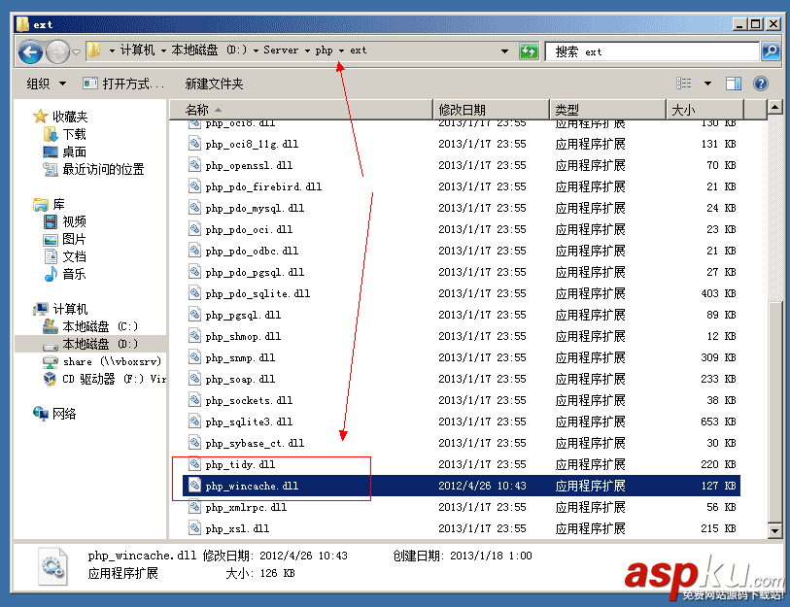Click the php breadcrumb in address bar
The width and height of the screenshot is (790, 607).
click(x=323, y=51)
